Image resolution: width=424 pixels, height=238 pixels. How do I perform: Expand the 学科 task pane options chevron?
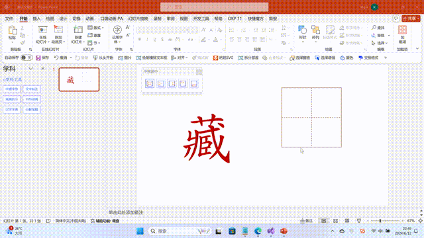coord(31,69)
